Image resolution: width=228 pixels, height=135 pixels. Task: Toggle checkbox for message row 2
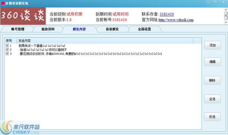click(x=7, y=49)
